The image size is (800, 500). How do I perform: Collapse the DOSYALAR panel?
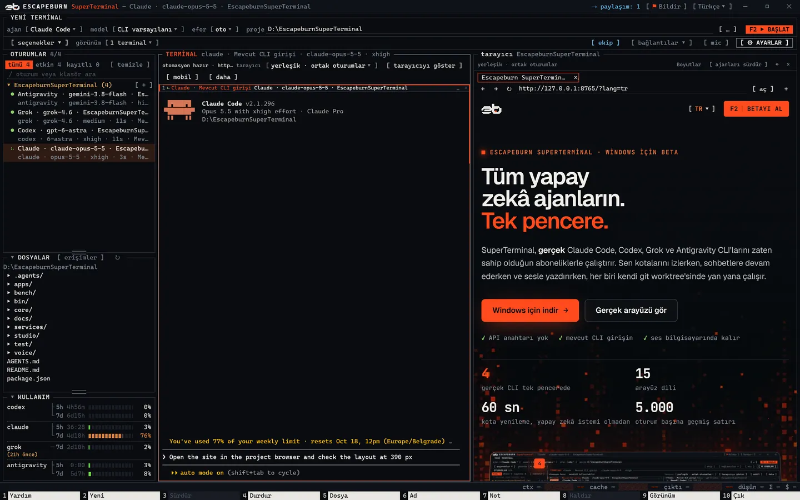12,258
